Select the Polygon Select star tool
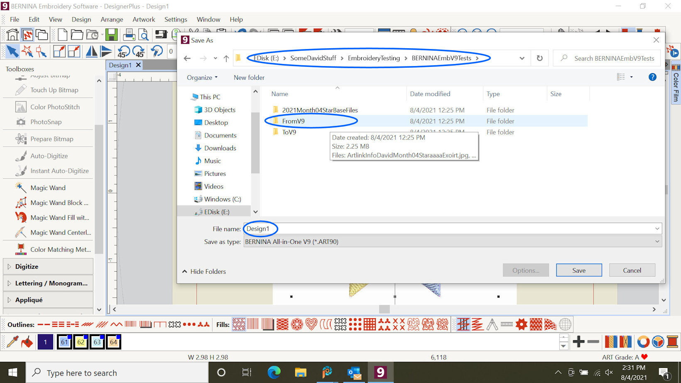The image size is (681, 383). pyautogui.click(x=27, y=52)
